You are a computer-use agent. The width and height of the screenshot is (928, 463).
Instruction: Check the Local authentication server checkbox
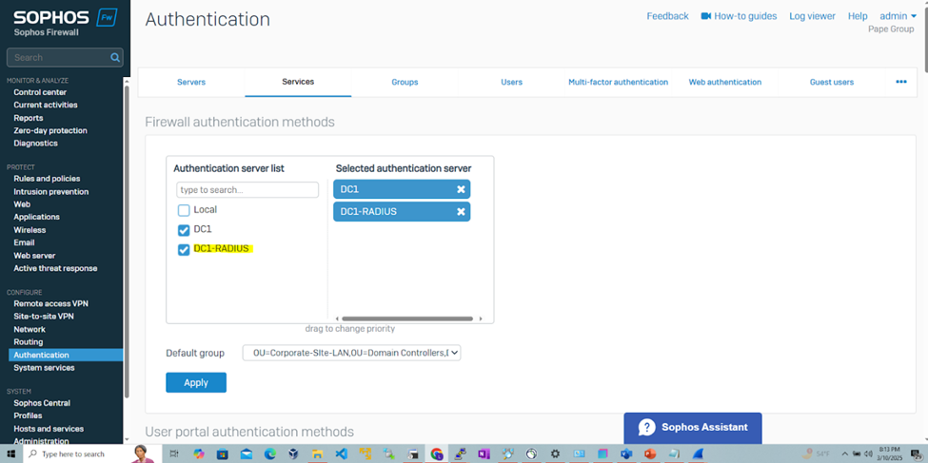point(184,210)
